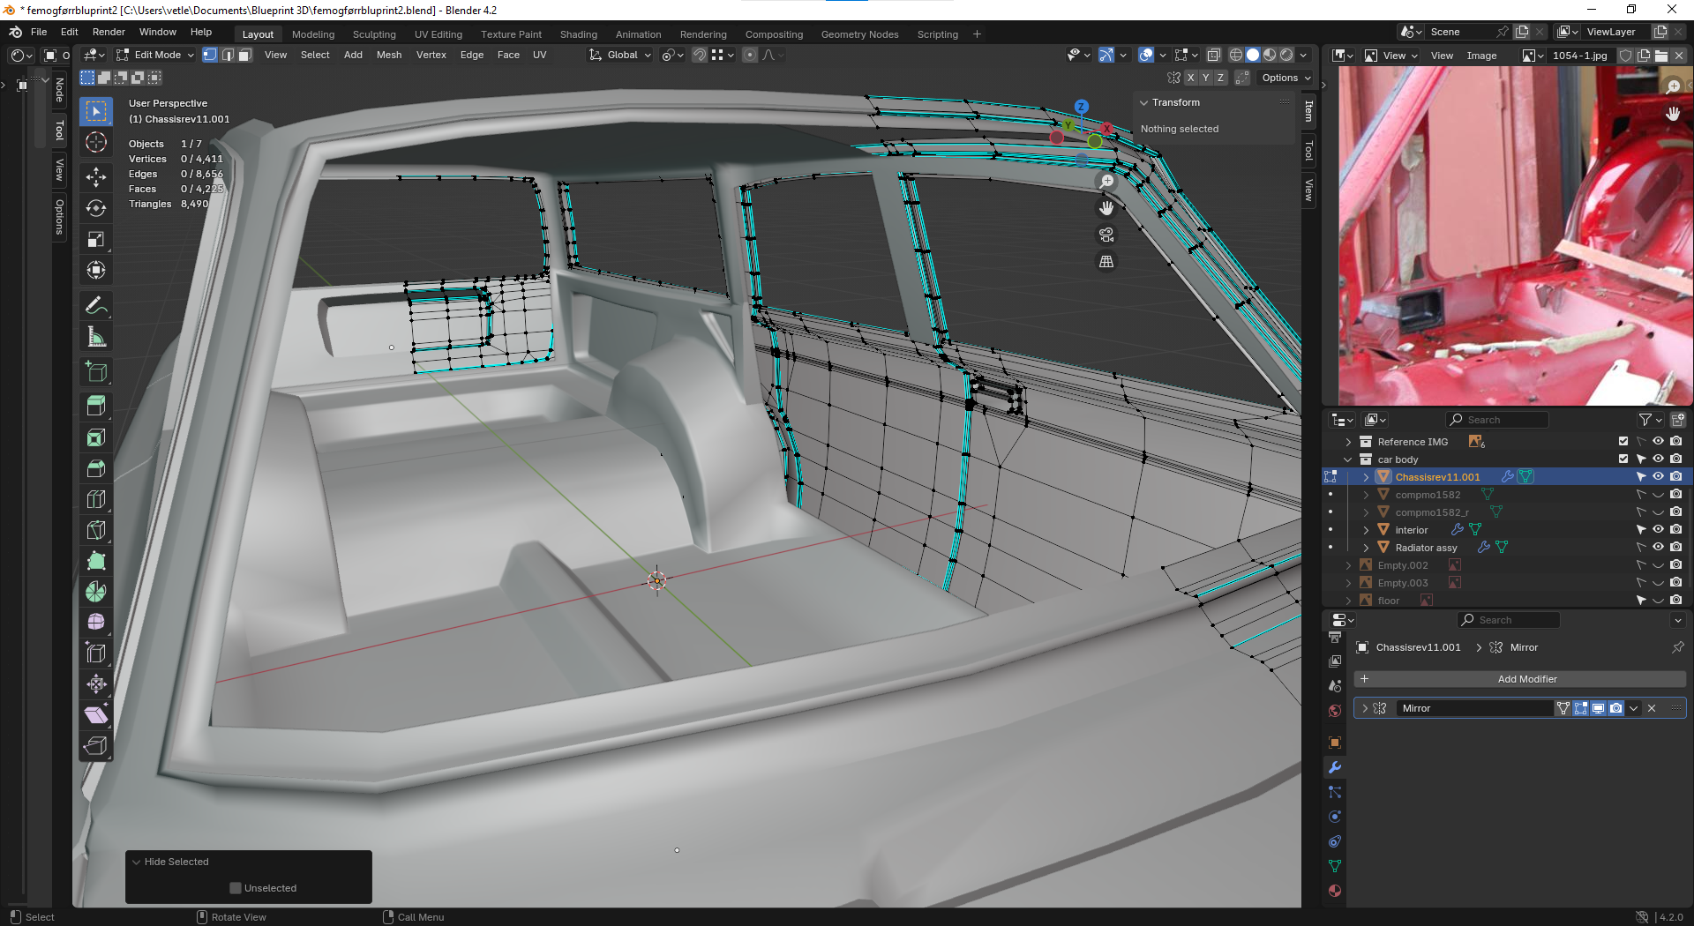
Task: Click the Options button in the viewport header
Action: pyautogui.click(x=1285, y=78)
